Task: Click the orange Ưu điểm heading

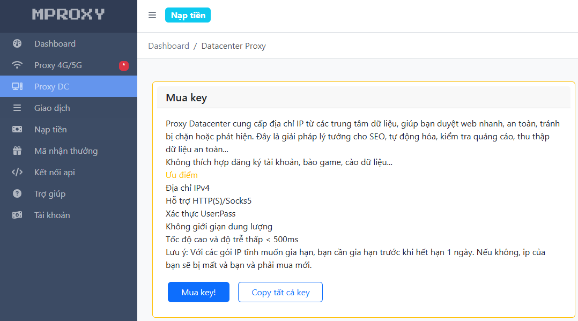Action: click(182, 175)
